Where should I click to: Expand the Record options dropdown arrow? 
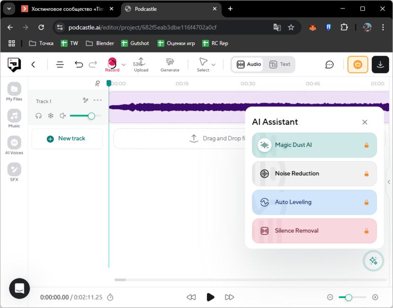pyautogui.click(x=124, y=65)
